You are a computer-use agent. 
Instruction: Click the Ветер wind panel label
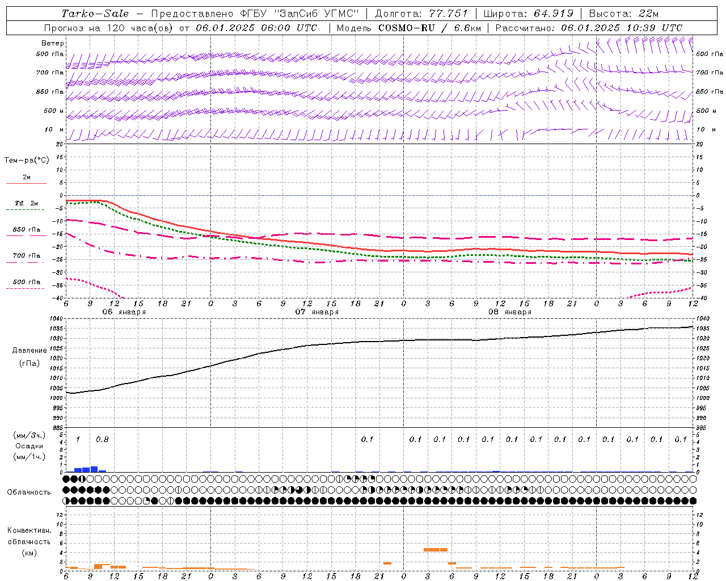click(53, 43)
